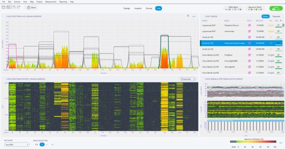This screenshot has width=286, height=149.
Task: Open the Reporting menu
Action: [63, 2]
